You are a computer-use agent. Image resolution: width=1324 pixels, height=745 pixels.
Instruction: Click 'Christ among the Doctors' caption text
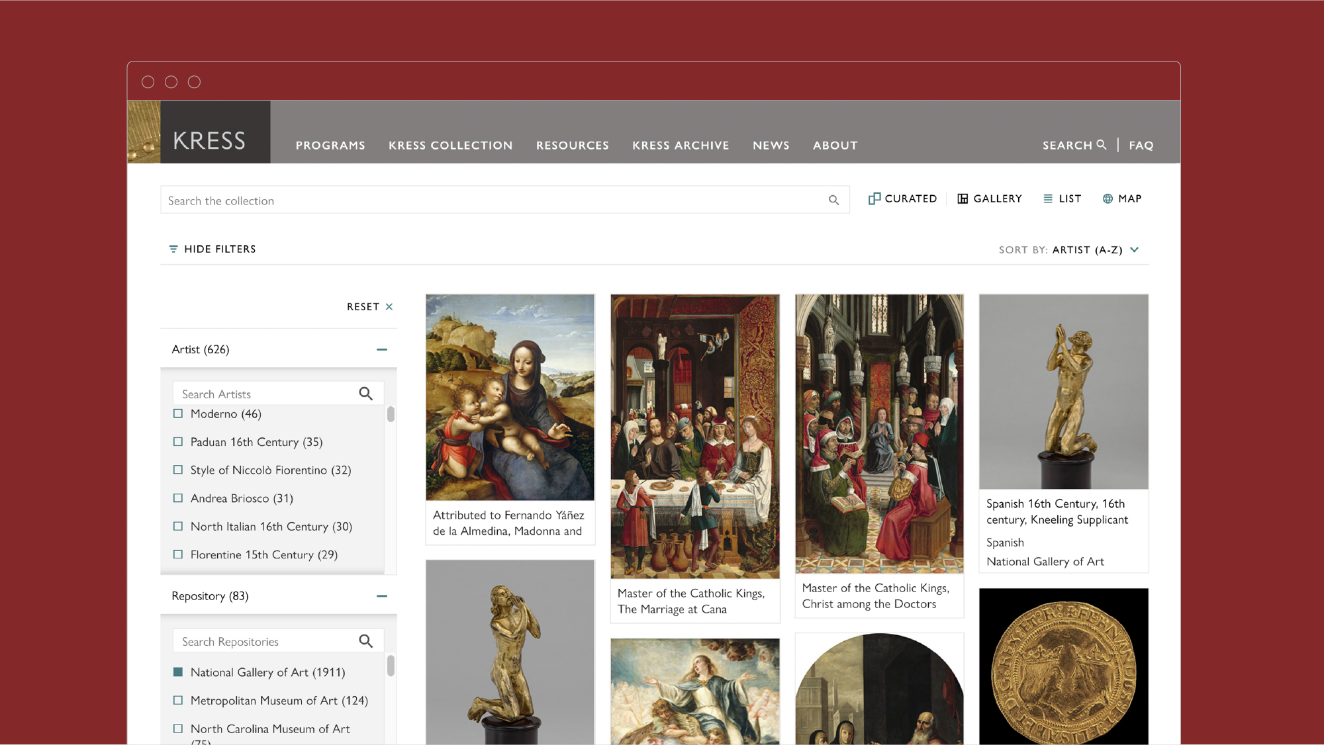point(869,603)
